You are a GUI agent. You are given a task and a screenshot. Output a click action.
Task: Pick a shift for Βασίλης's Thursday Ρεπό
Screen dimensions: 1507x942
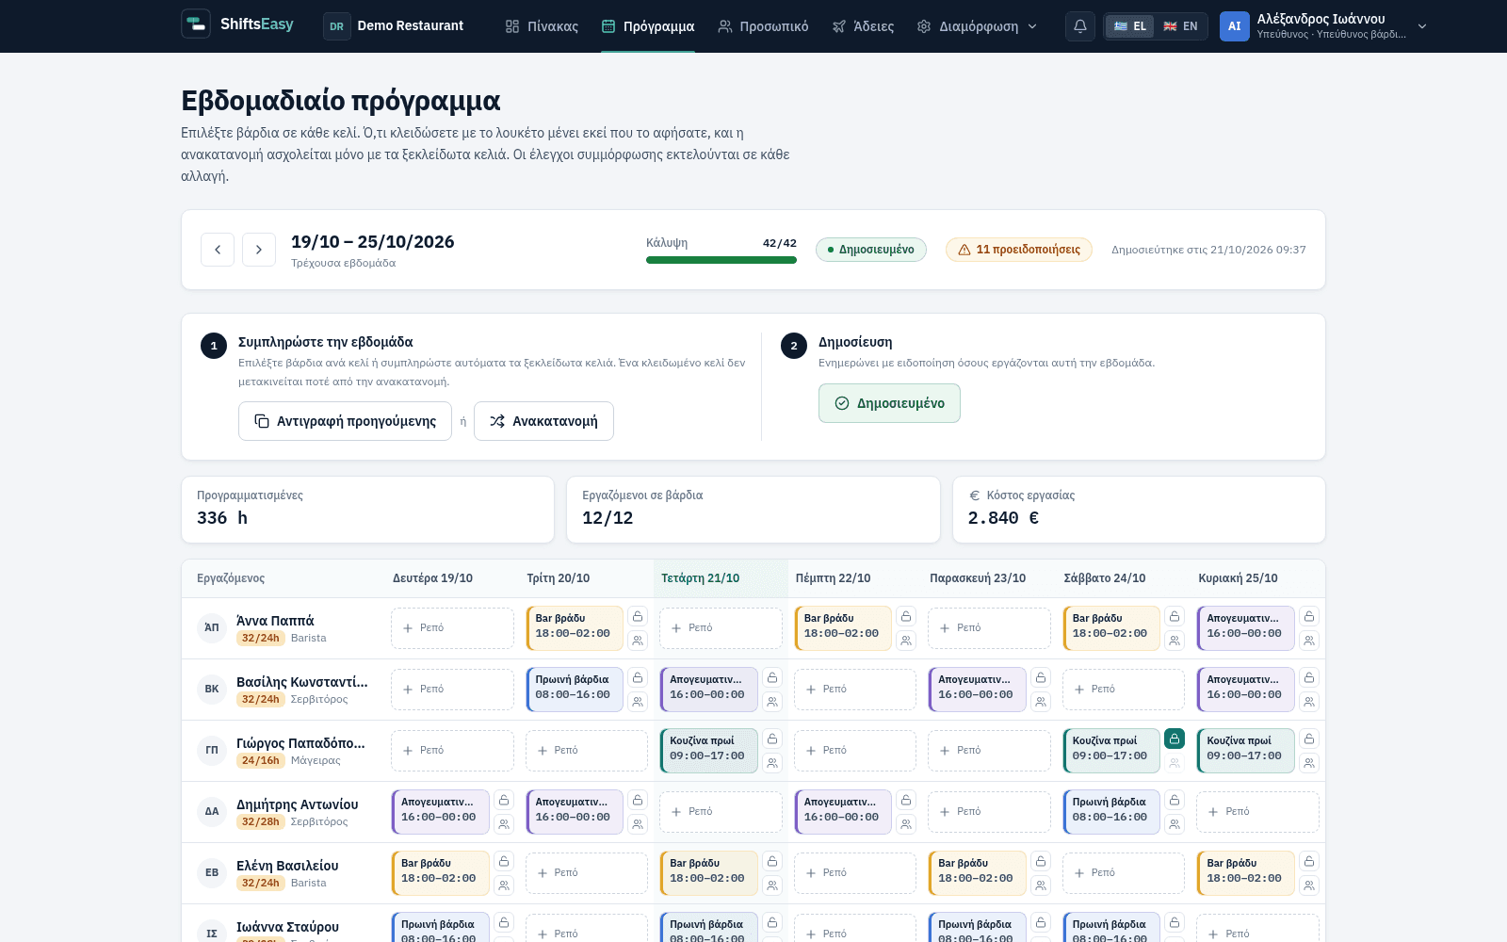(855, 690)
